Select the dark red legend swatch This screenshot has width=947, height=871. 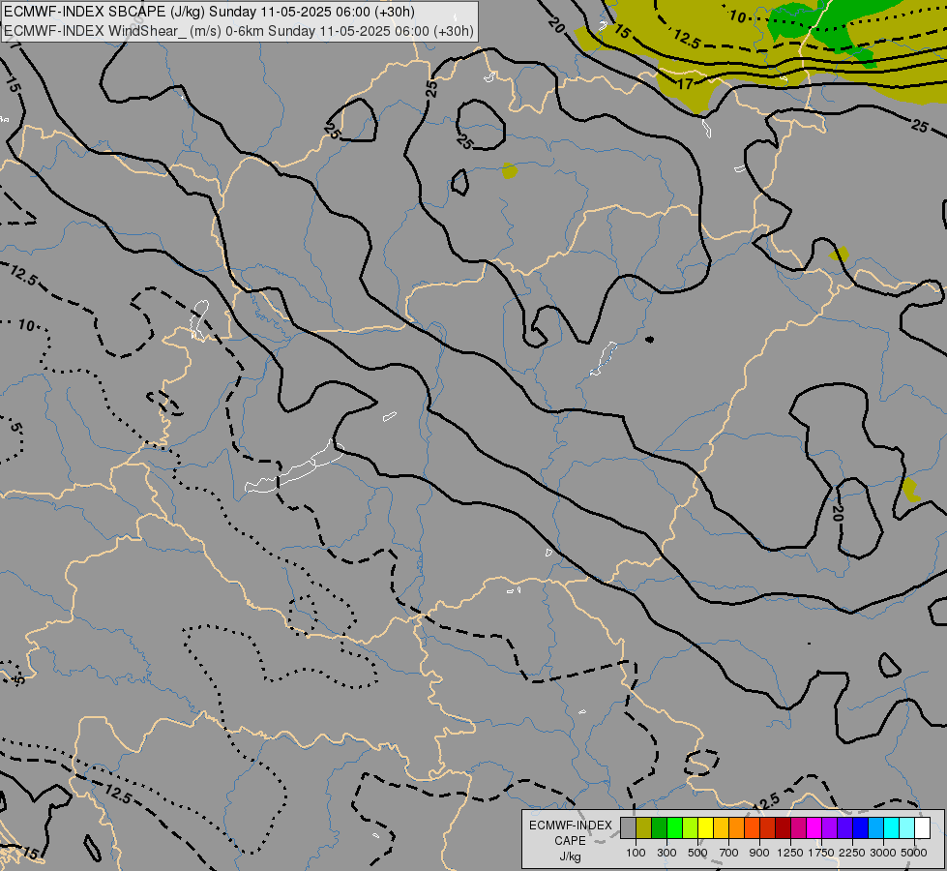point(783,827)
